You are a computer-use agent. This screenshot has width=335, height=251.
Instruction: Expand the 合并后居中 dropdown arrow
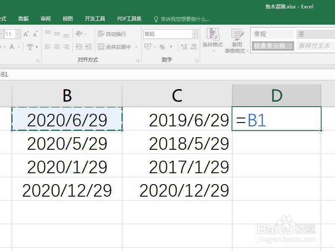[136, 47]
